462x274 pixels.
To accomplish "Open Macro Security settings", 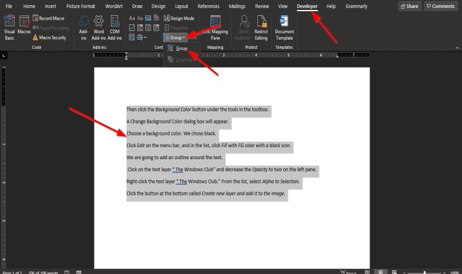I will [51, 38].
